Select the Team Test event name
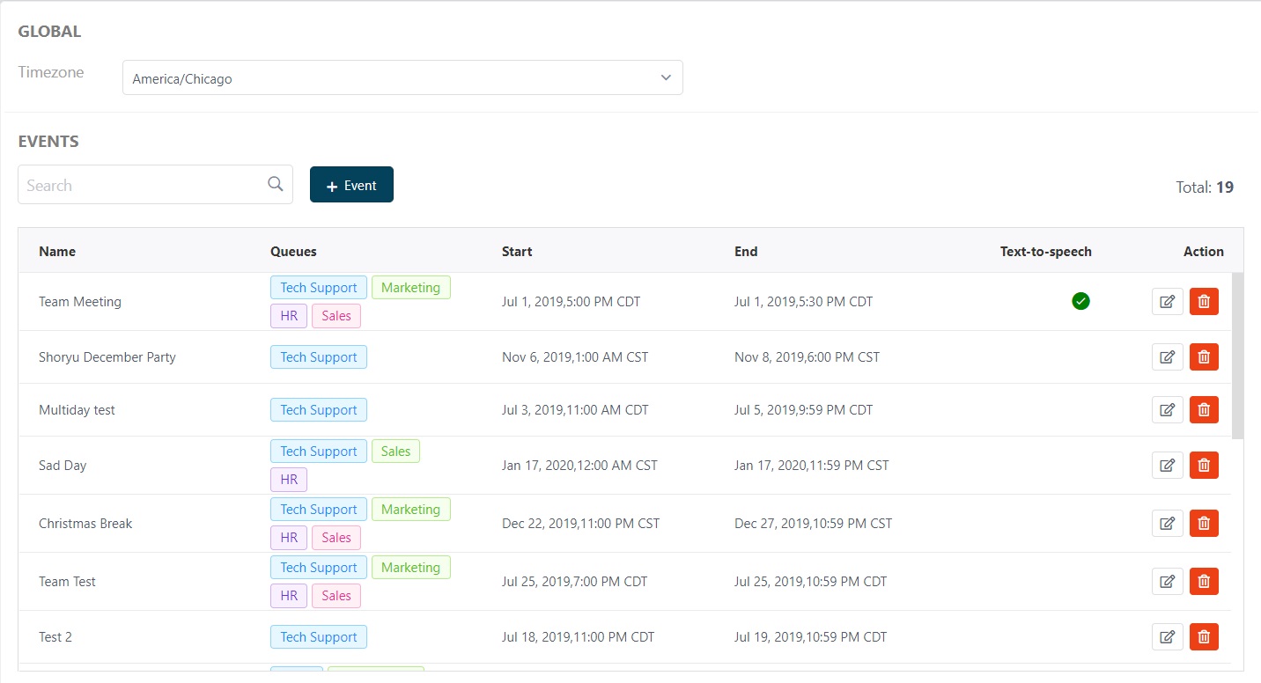The height and width of the screenshot is (683, 1261). pos(67,582)
